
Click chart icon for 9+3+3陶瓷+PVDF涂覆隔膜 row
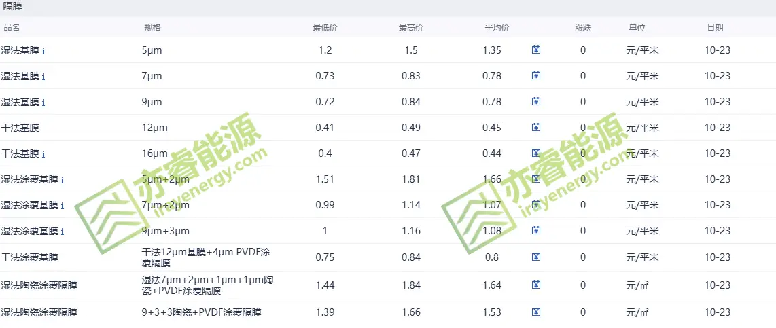click(536, 312)
